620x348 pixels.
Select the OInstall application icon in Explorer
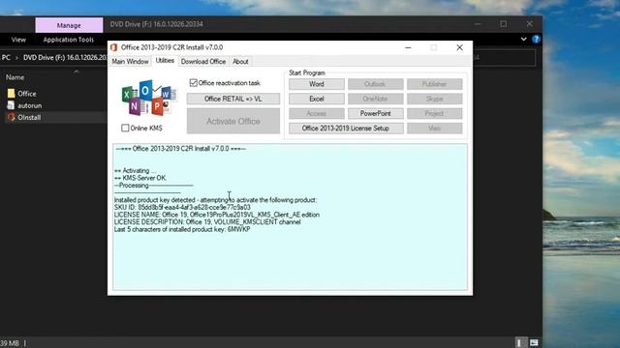click(11, 117)
